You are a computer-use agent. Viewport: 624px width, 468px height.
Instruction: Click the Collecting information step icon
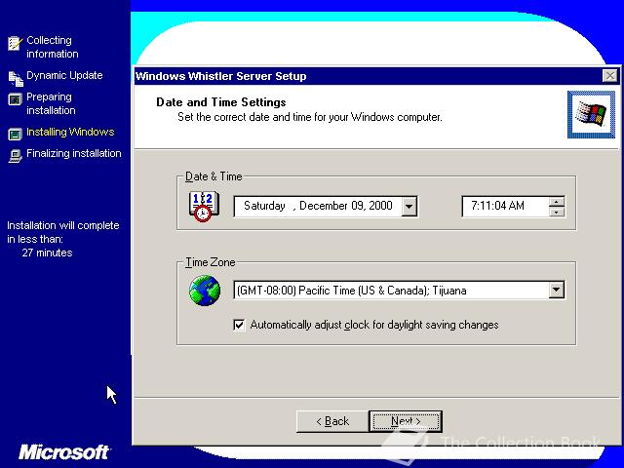15,43
